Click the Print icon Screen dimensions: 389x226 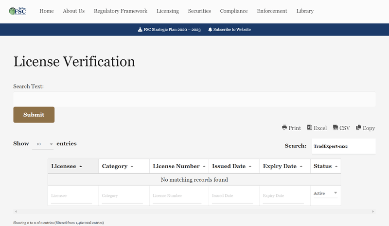(x=284, y=128)
